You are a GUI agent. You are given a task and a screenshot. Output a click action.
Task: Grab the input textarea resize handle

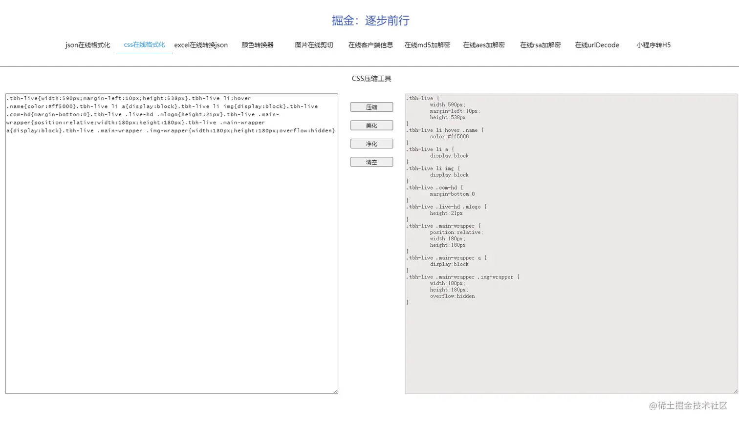[335, 391]
